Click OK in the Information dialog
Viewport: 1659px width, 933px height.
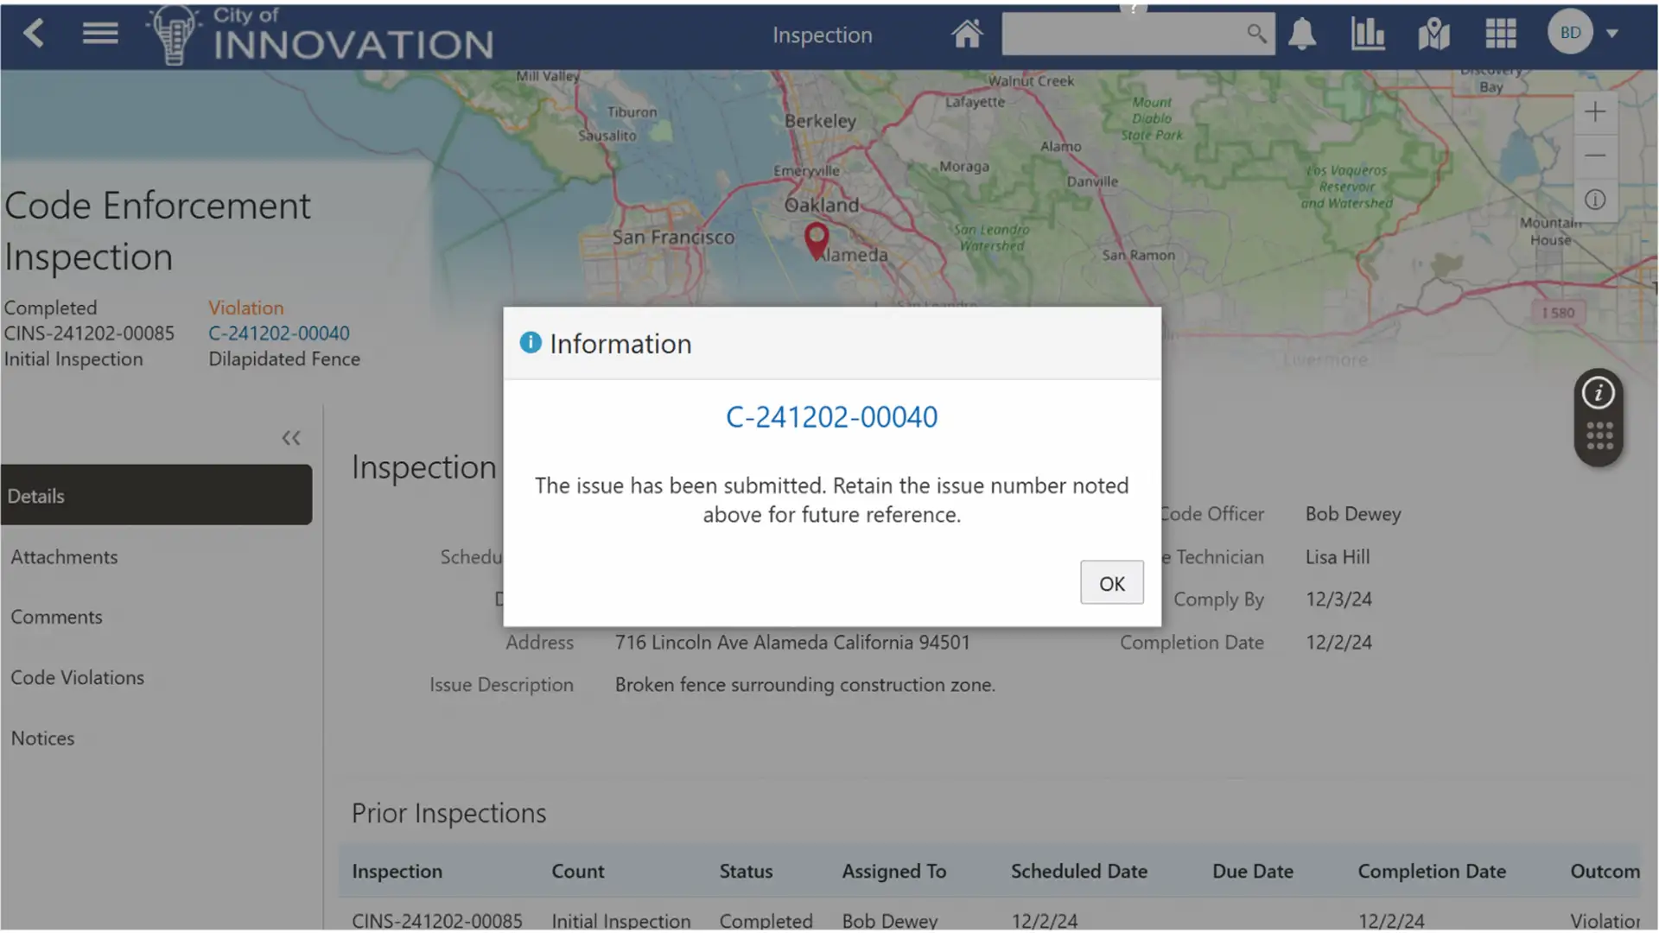click(1111, 583)
